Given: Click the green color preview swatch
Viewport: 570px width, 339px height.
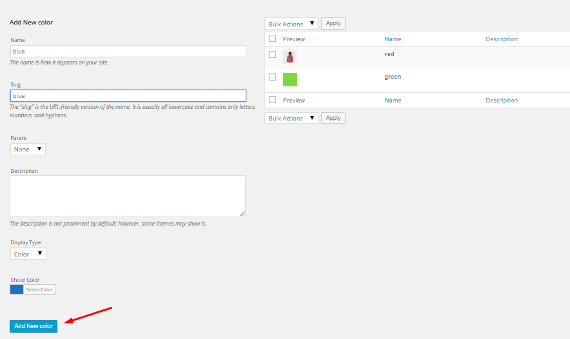Looking at the screenshot, I should [x=290, y=79].
